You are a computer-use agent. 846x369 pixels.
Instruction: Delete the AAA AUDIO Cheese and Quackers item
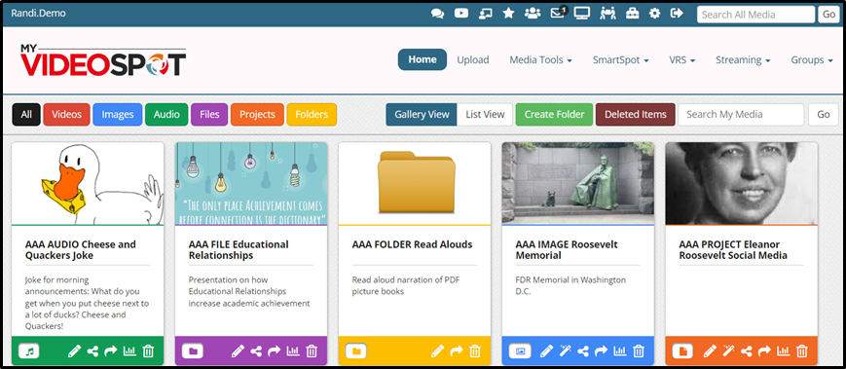[x=148, y=351]
